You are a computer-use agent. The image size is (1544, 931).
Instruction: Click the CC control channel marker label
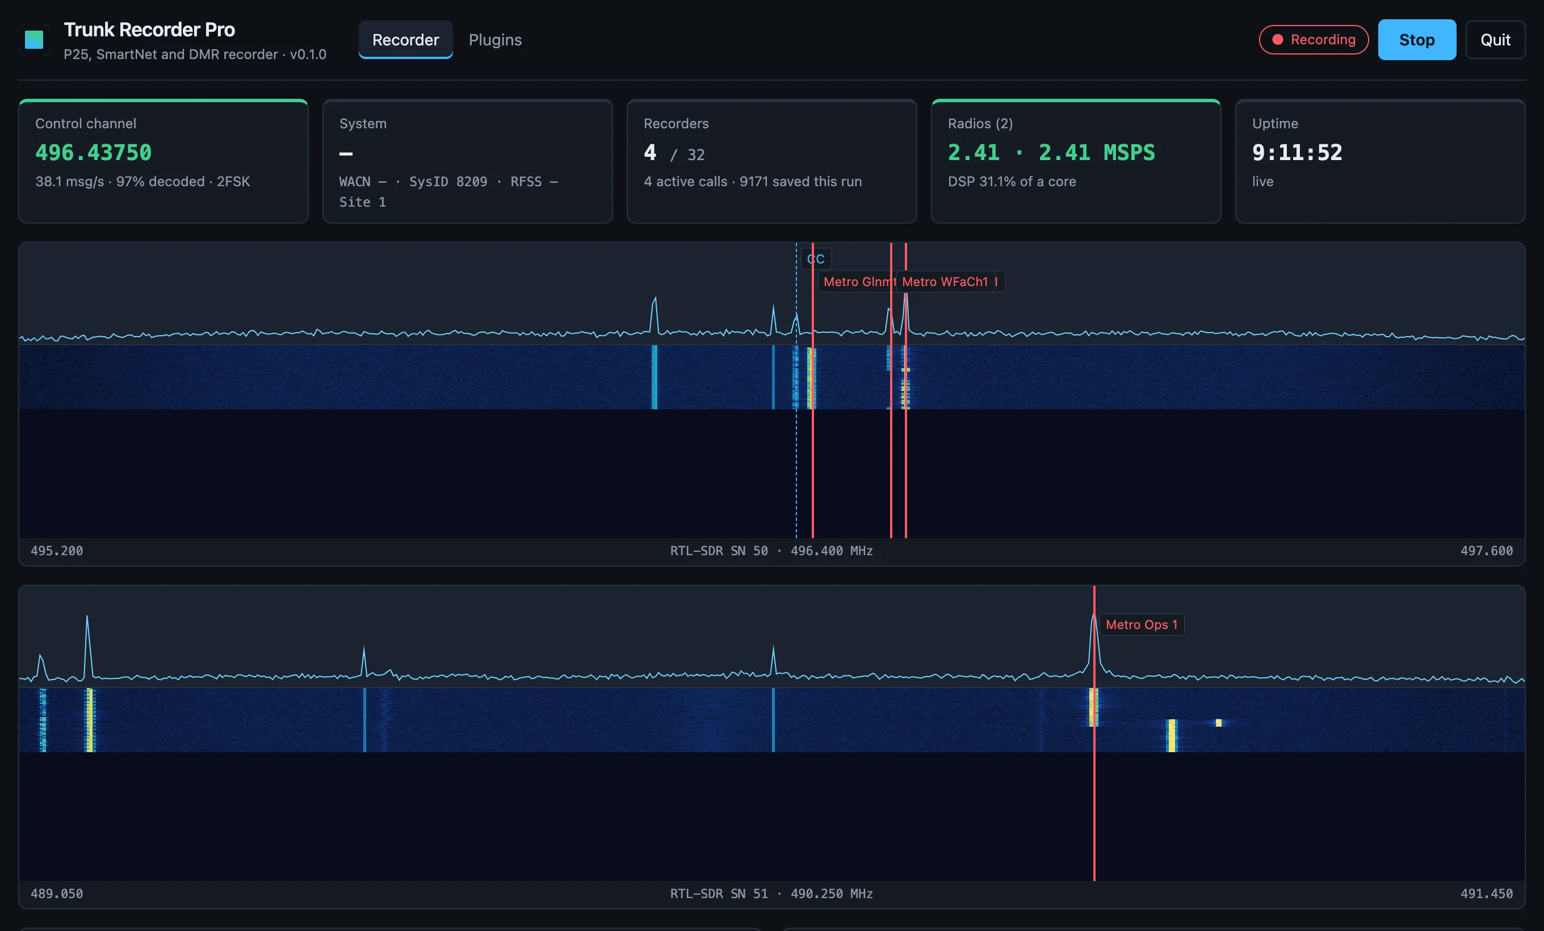point(816,259)
